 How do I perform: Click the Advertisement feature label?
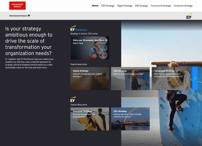[18, 16]
